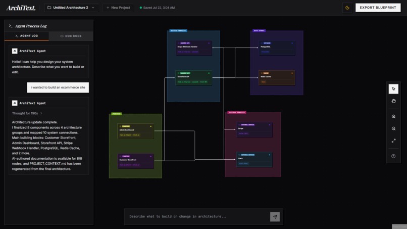
Task: Zoom out of the canvas
Action: pos(393,129)
